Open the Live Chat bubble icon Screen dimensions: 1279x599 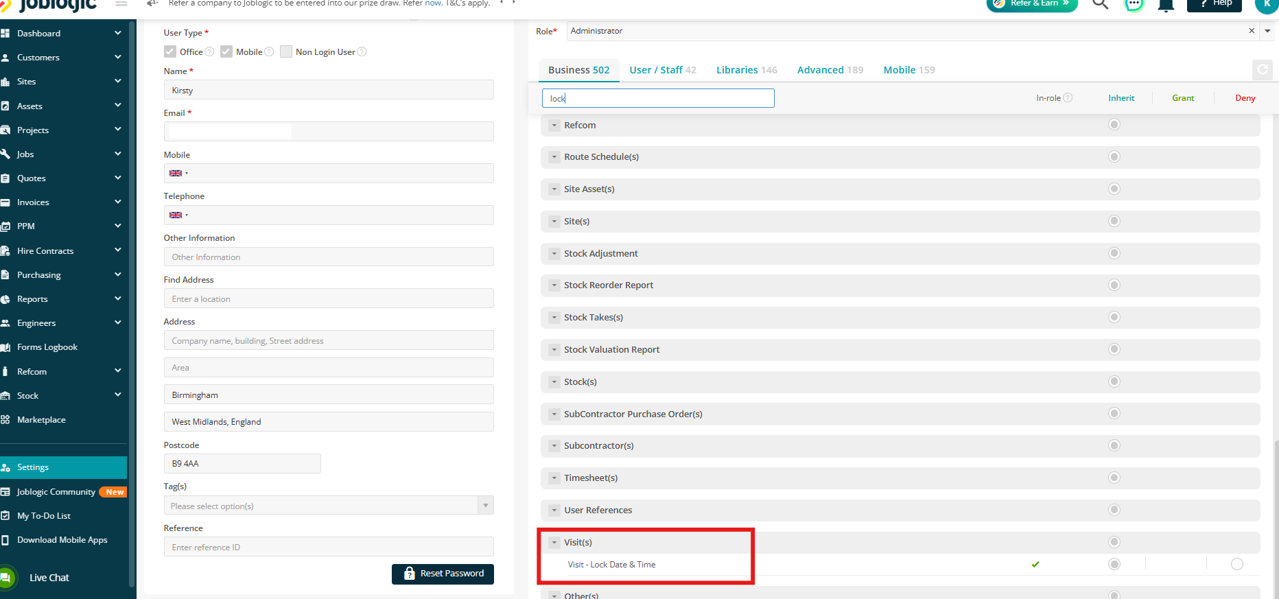(7, 578)
